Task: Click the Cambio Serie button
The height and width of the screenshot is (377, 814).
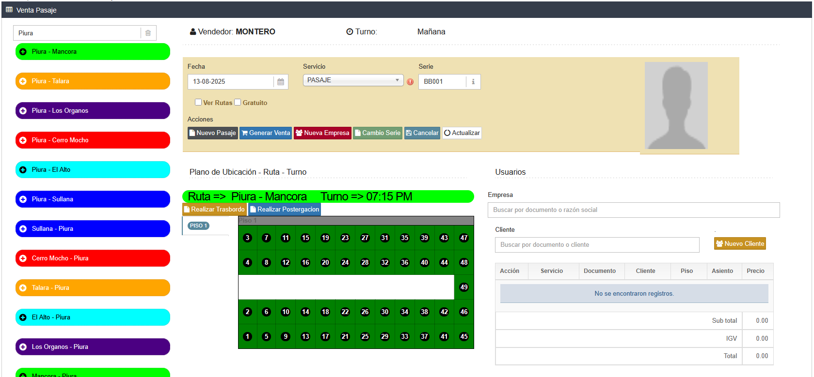Action: [x=378, y=133]
